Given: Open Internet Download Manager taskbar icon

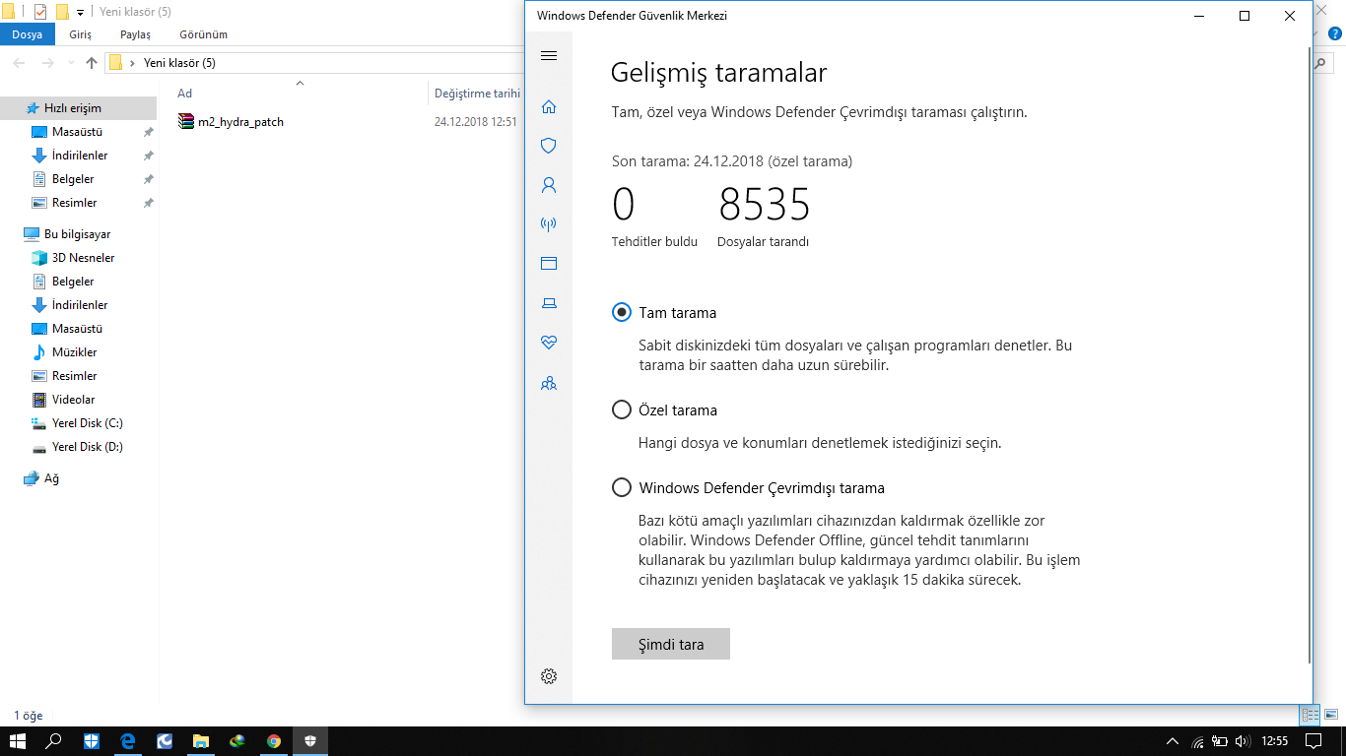Looking at the screenshot, I should tap(237, 741).
